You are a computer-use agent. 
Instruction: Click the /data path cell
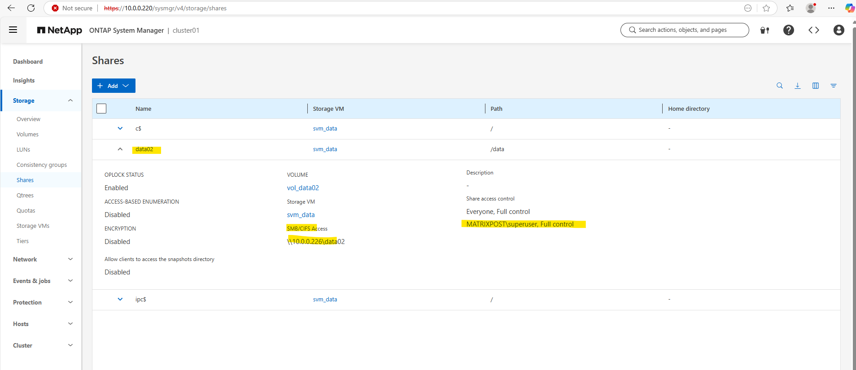point(497,149)
